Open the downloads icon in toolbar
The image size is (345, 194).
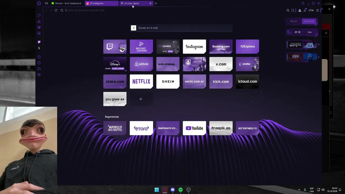point(305,10)
